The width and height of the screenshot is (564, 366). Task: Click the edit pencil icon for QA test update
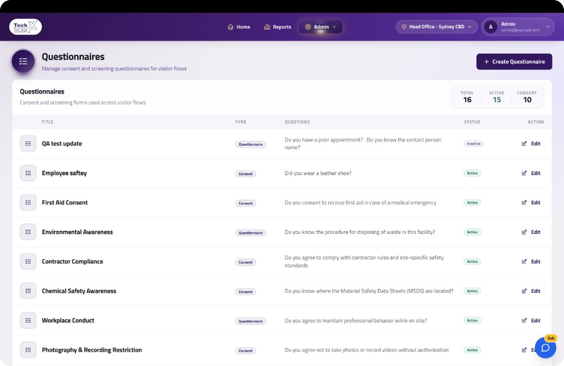pos(525,144)
